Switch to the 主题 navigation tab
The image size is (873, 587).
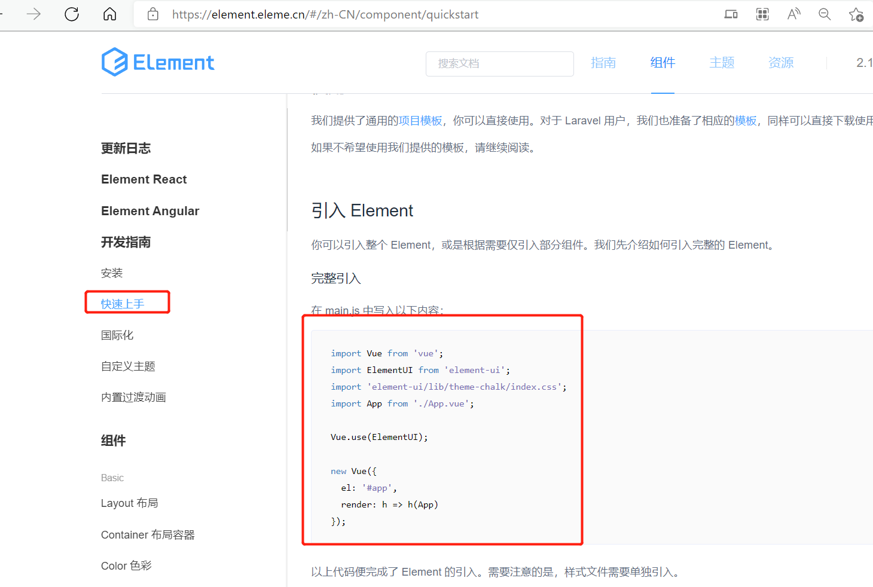(x=722, y=62)
